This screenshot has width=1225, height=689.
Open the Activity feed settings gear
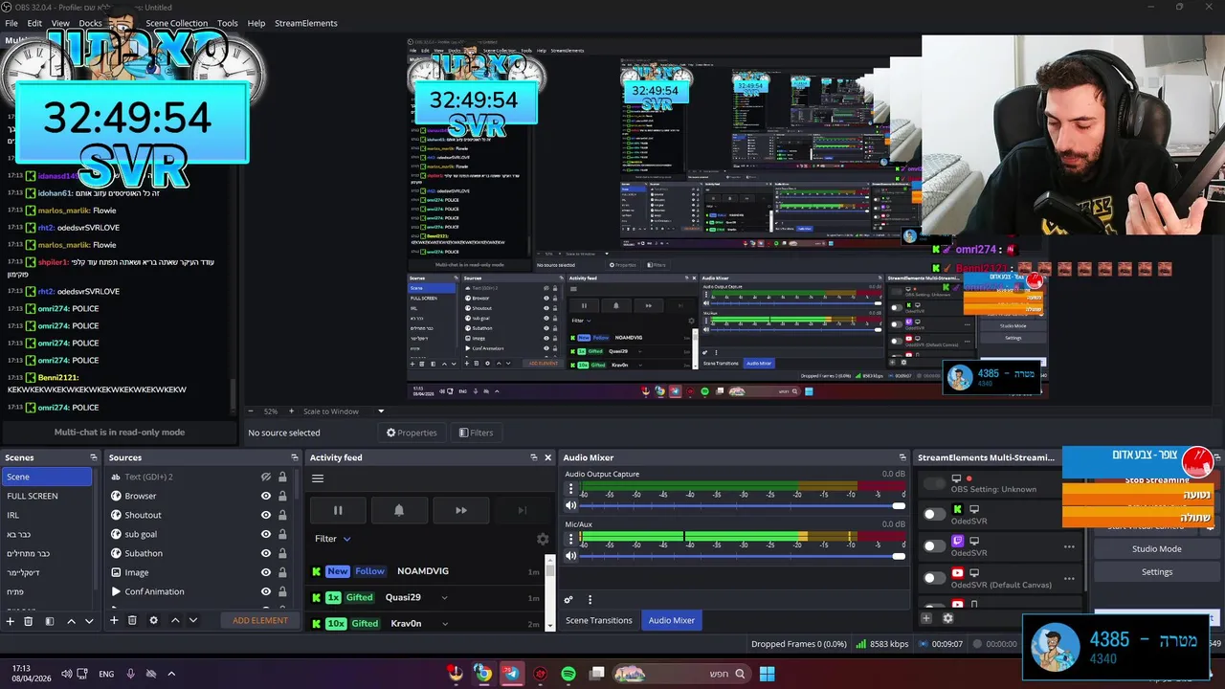[543, 539]
